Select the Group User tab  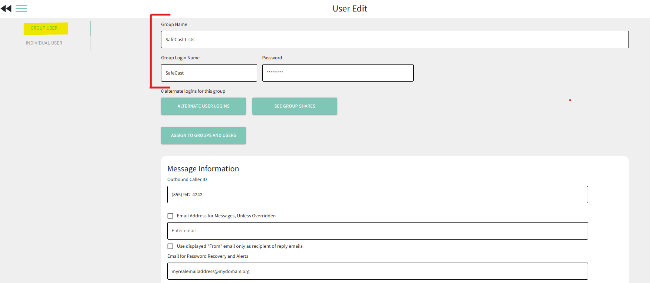[44, 28]
